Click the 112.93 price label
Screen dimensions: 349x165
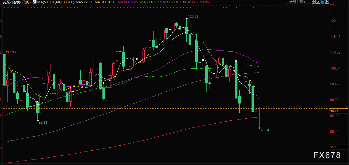point(11,52)
